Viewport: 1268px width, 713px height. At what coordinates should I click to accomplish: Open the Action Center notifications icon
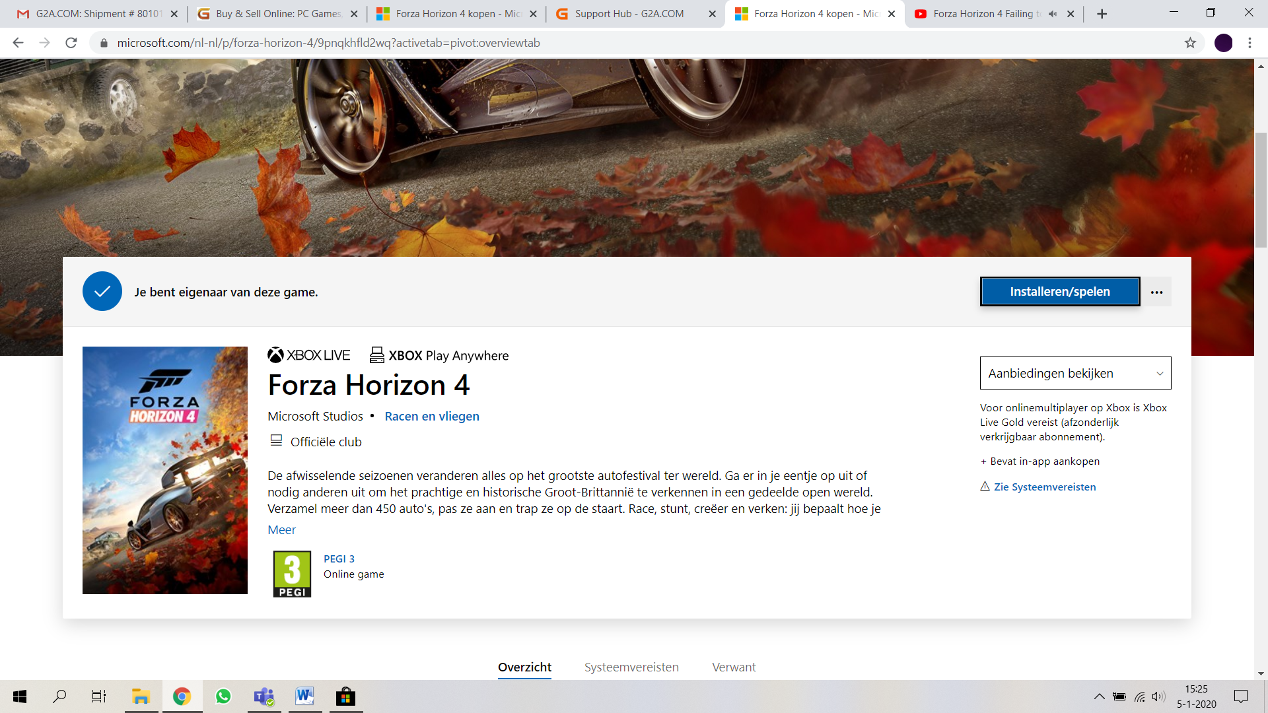[1241, 696]
